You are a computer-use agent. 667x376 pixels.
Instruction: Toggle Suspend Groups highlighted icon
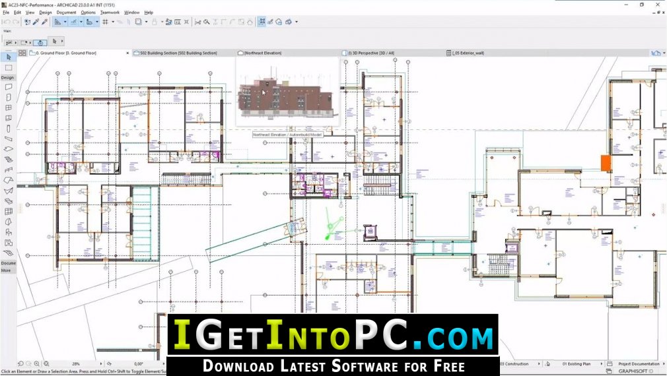[x=262, y=22]
